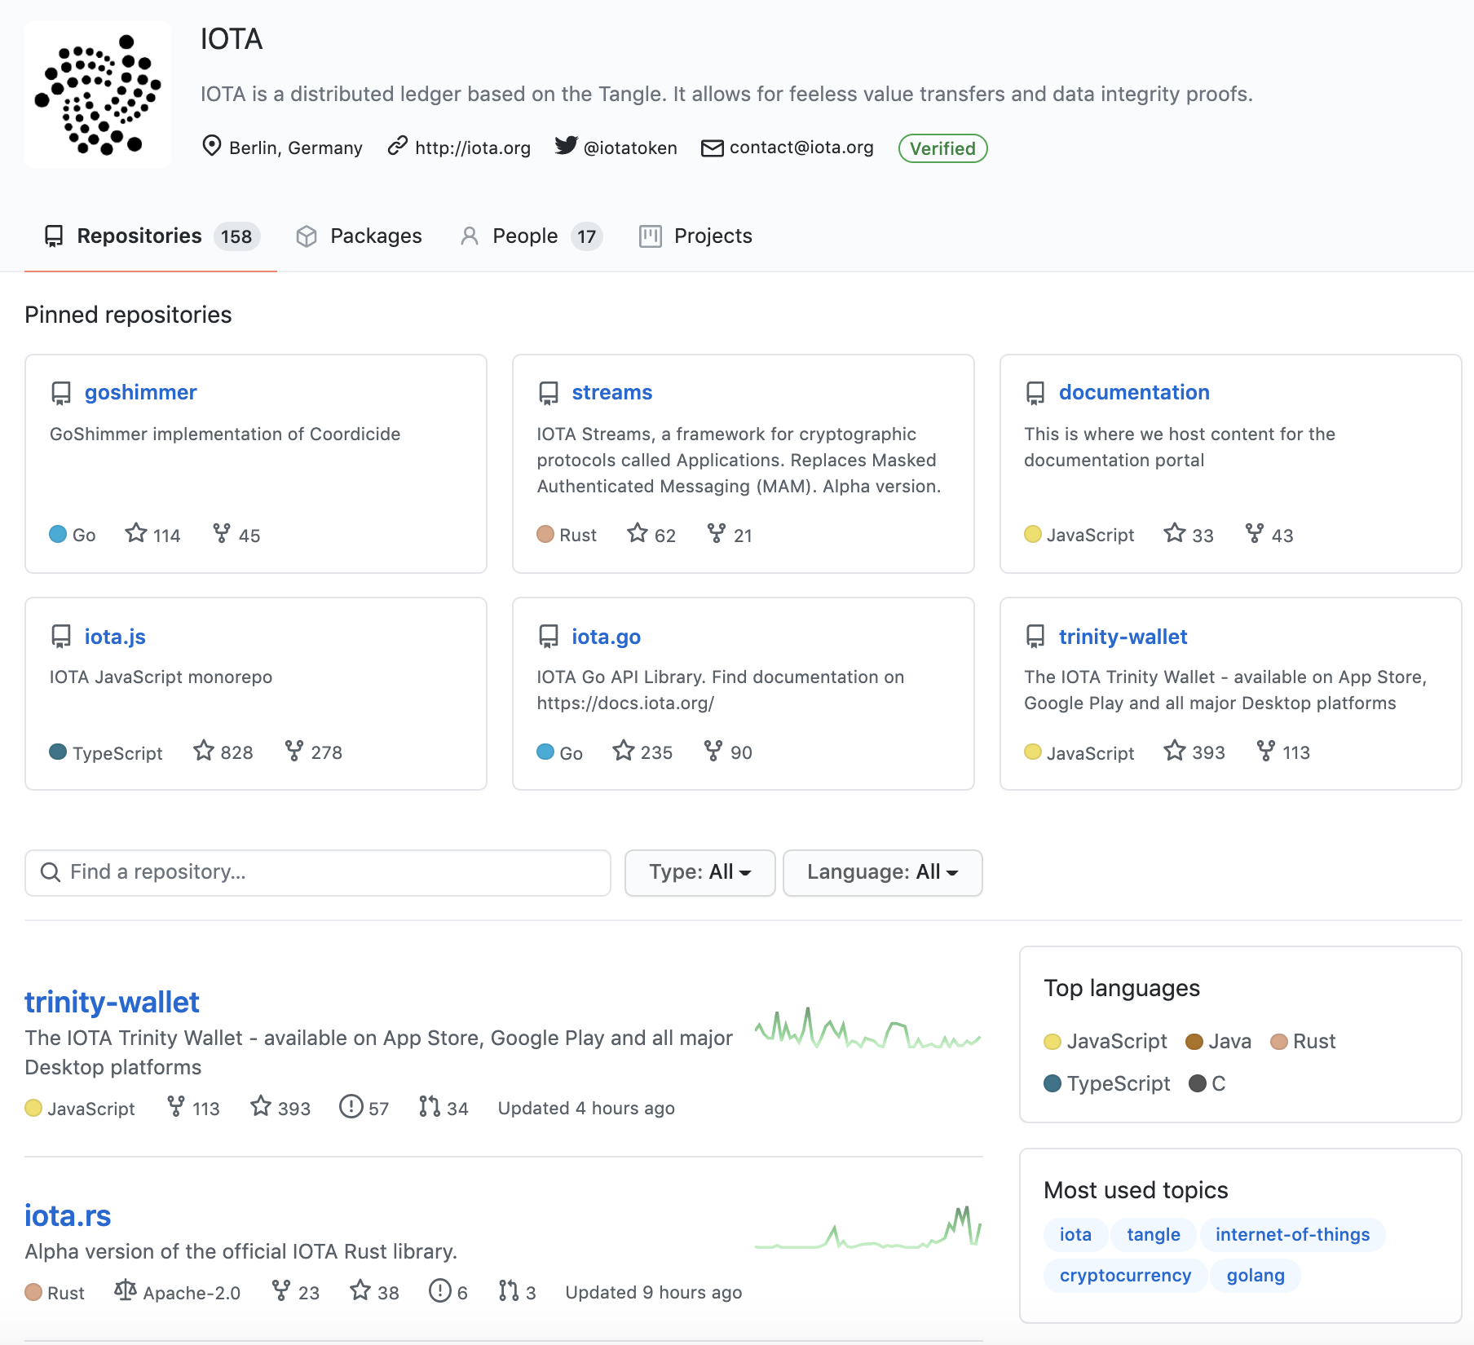Click stars count 393 in trinity-wallet list row
This screenshot has width=1474, height=1345.
[280, 1108]
